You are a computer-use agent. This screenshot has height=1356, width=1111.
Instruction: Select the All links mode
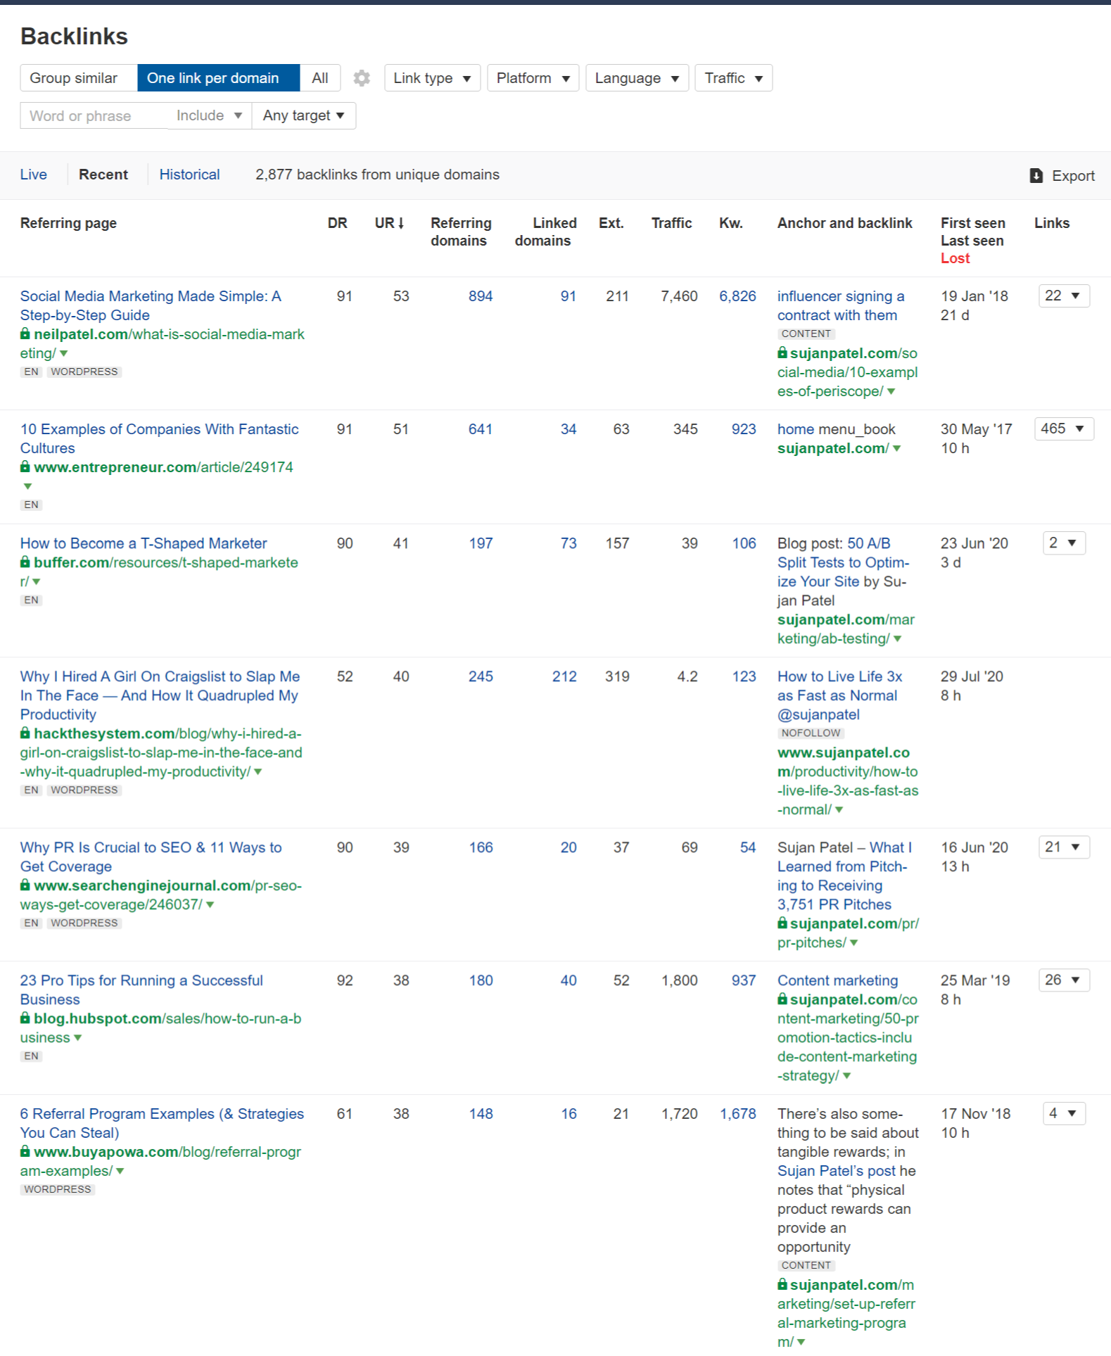(320, 78)
